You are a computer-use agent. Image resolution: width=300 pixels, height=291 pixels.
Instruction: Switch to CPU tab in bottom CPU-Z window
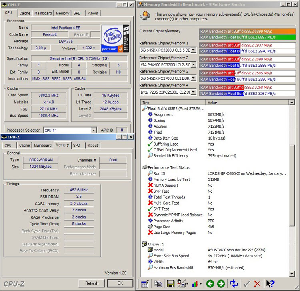click(8, 145)
